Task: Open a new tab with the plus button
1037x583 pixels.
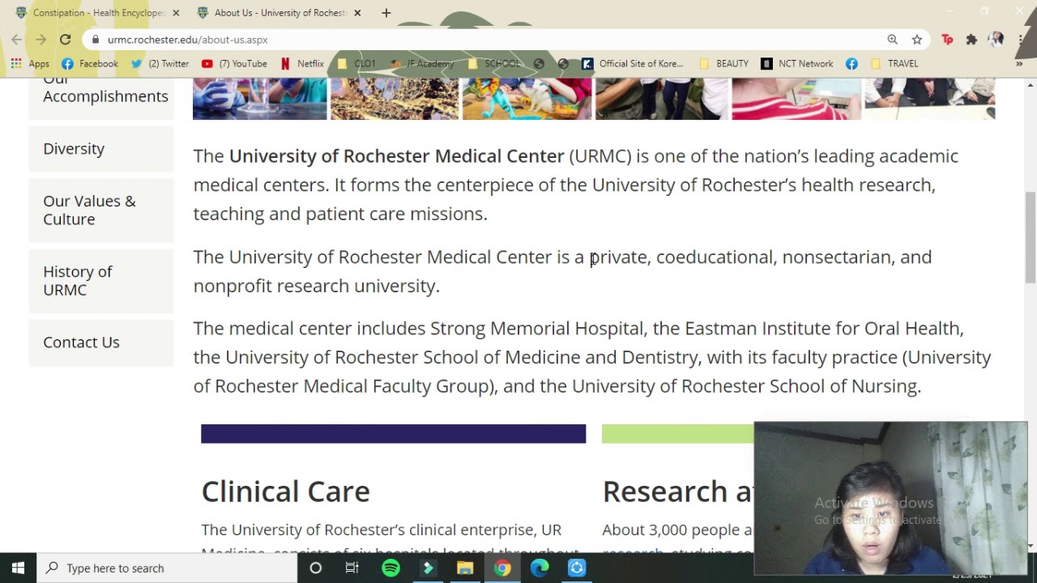Action: click(x=386, y=13)
